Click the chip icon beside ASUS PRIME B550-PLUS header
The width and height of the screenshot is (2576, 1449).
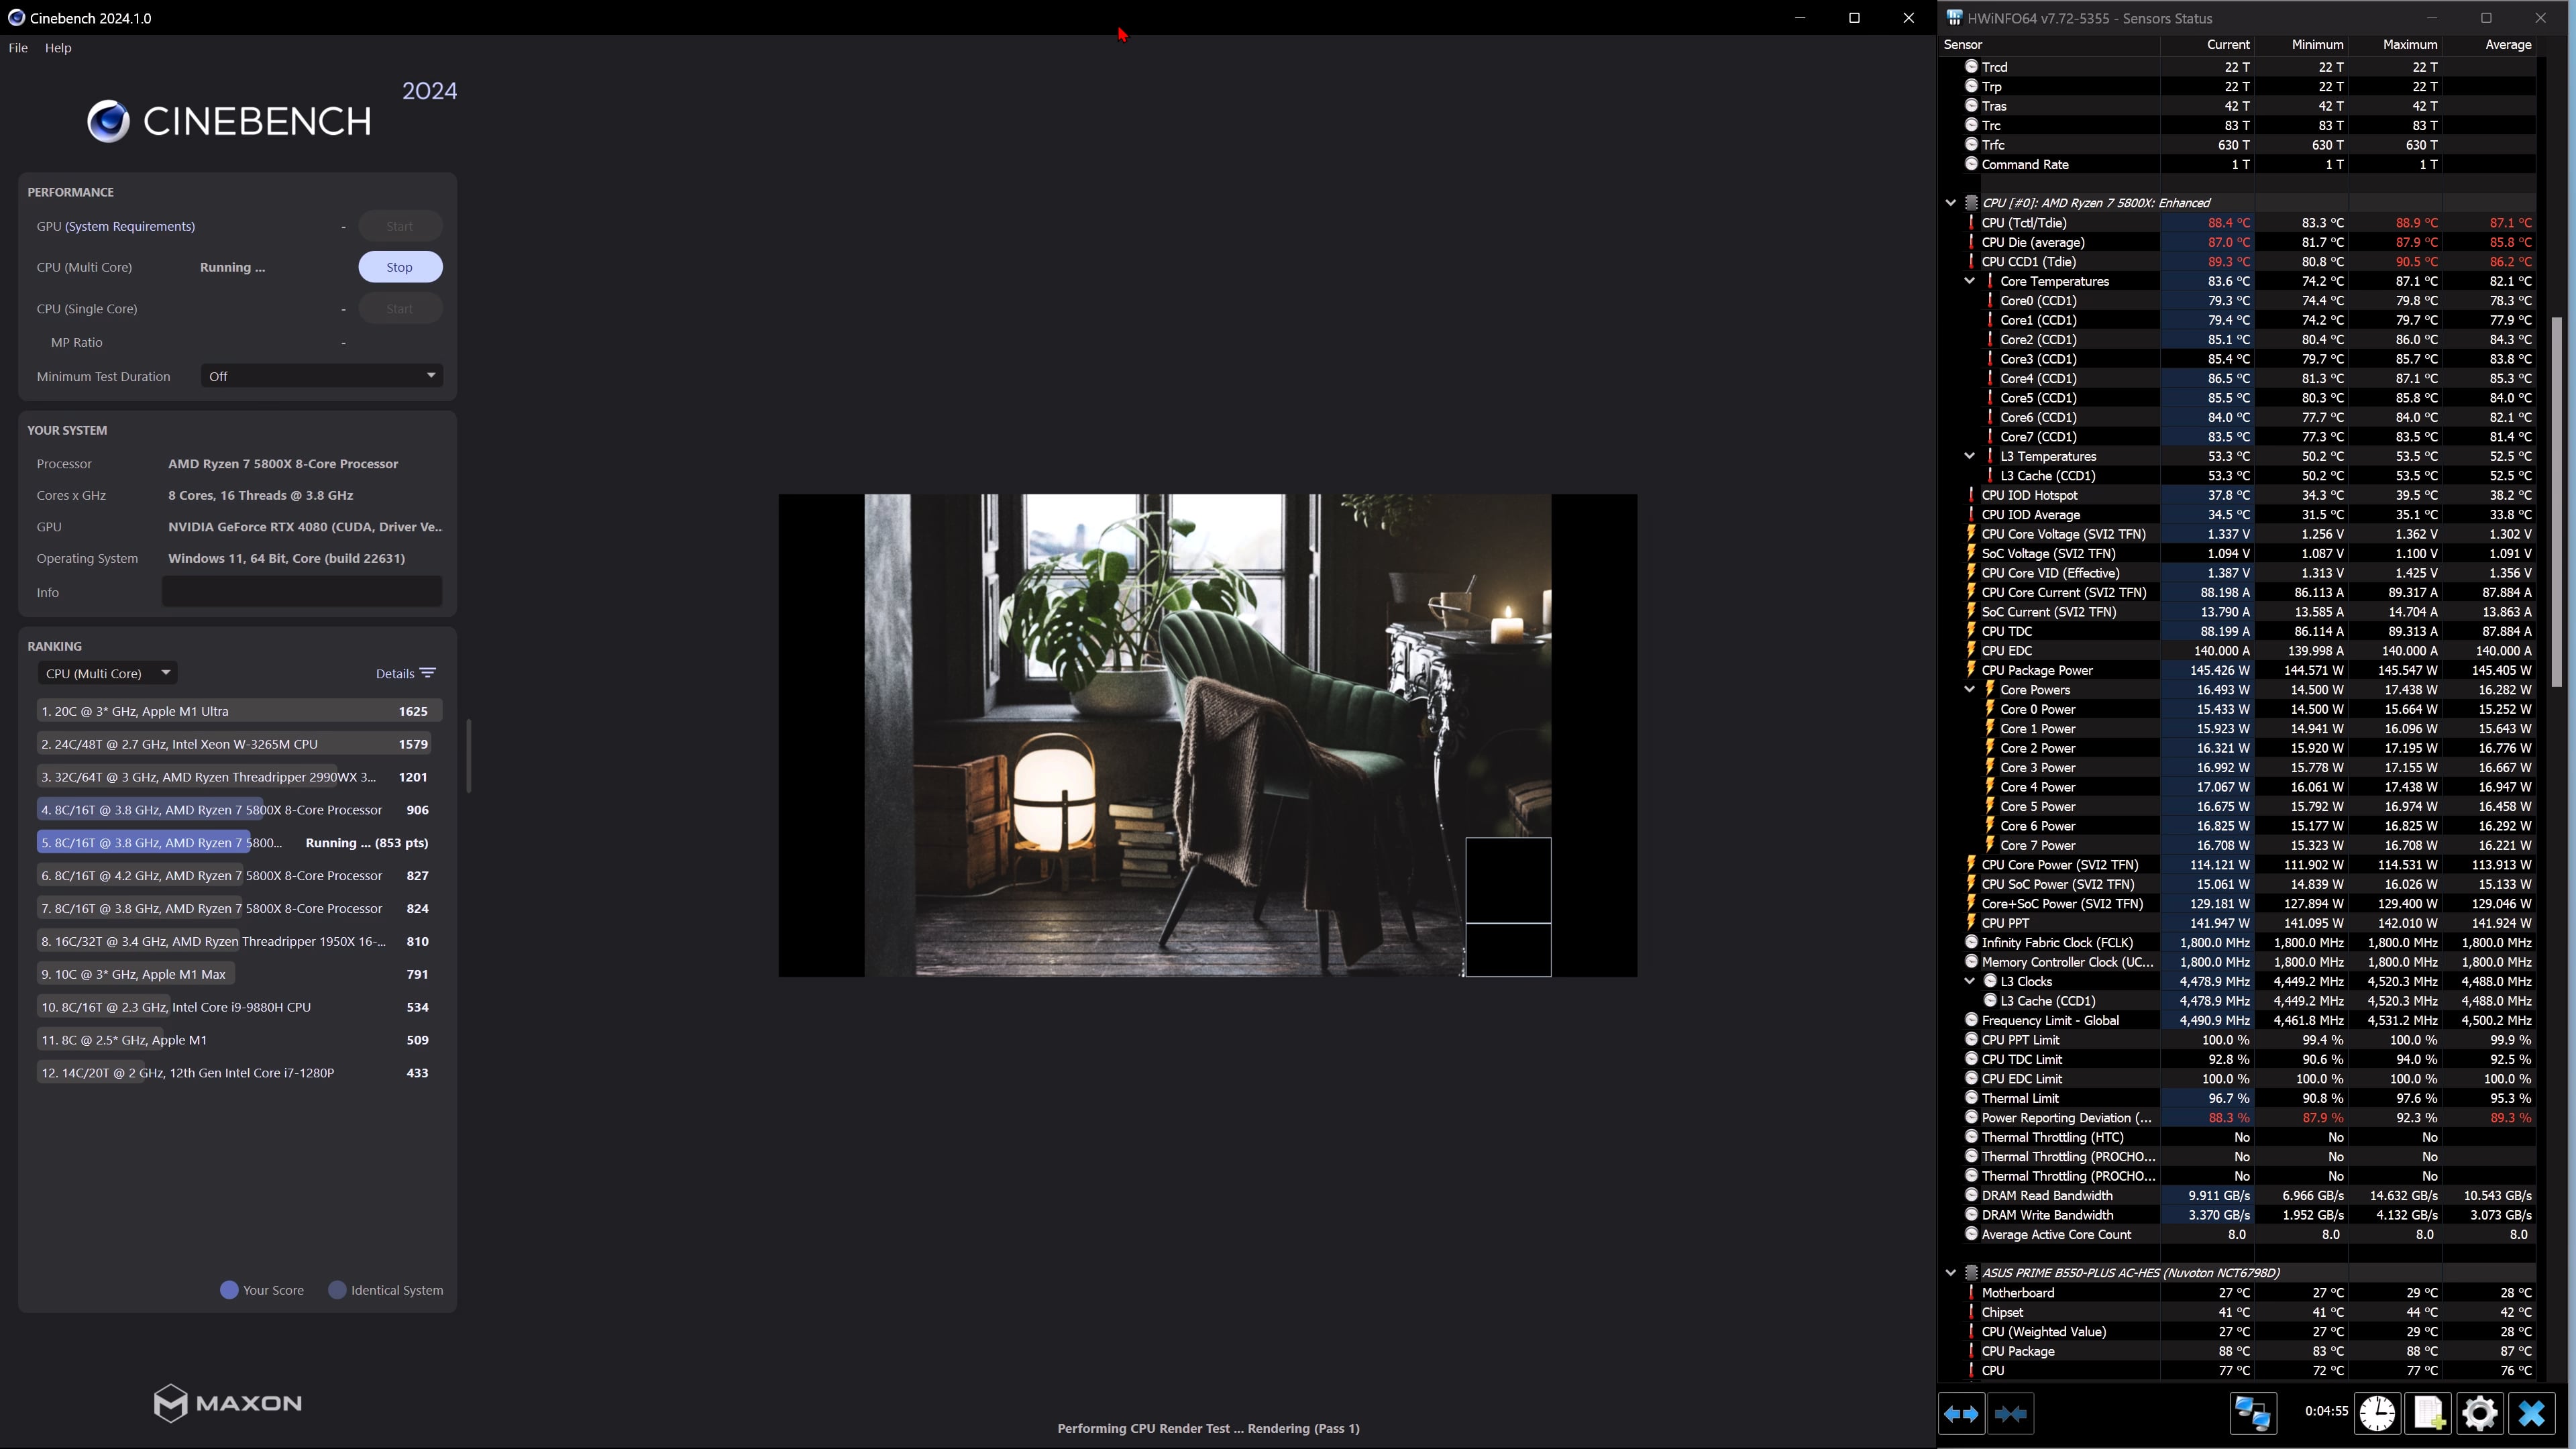coord(1971,1273)
